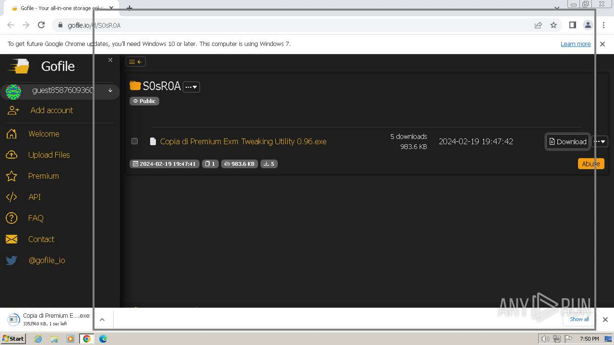Bookmark this tab with the star icon
614x345 pixels.
[x=554, y=25]
